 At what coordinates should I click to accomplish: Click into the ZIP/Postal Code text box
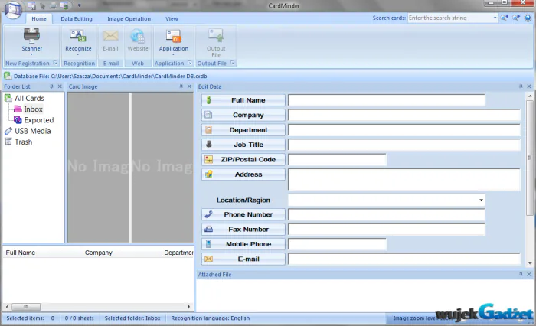[x=337, y=160]
